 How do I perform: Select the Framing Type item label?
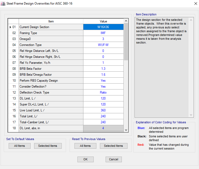click(51, 33)
